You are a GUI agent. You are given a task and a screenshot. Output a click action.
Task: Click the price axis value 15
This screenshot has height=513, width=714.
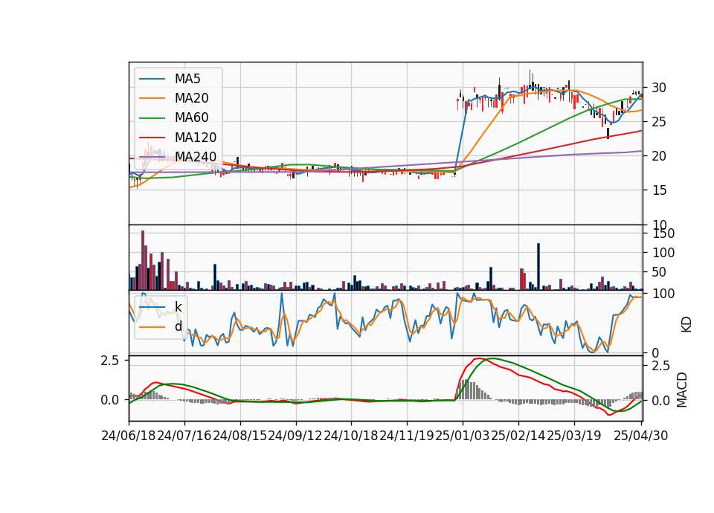[659, 190]
